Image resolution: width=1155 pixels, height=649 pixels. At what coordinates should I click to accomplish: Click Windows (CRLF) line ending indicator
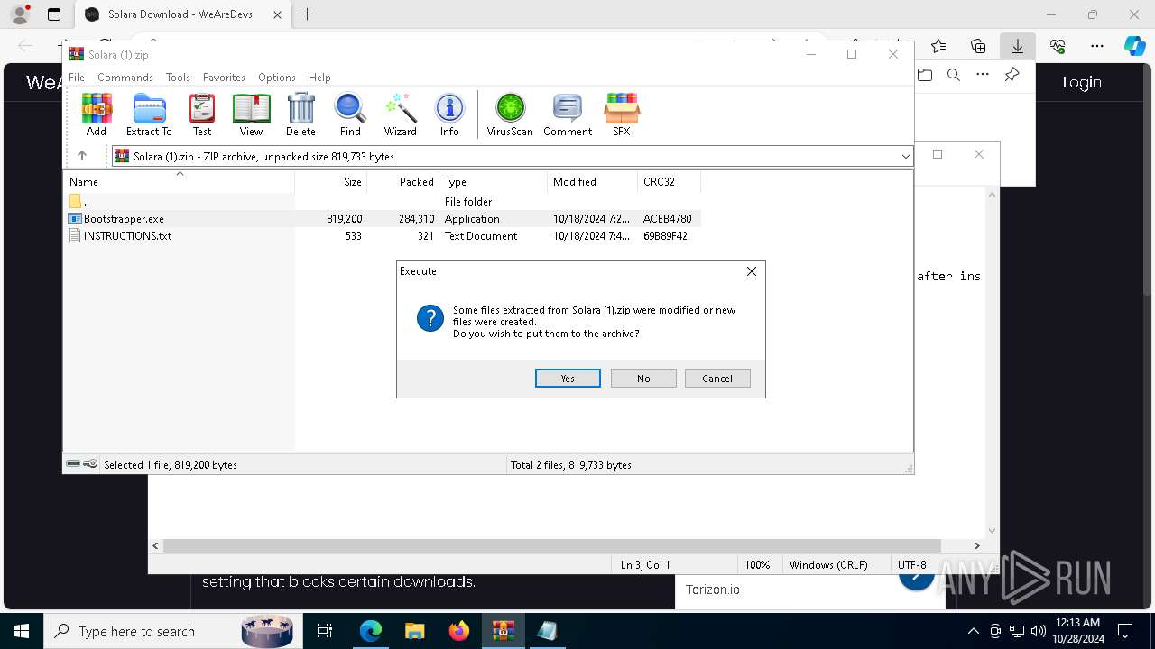click(x=828, y=564)
